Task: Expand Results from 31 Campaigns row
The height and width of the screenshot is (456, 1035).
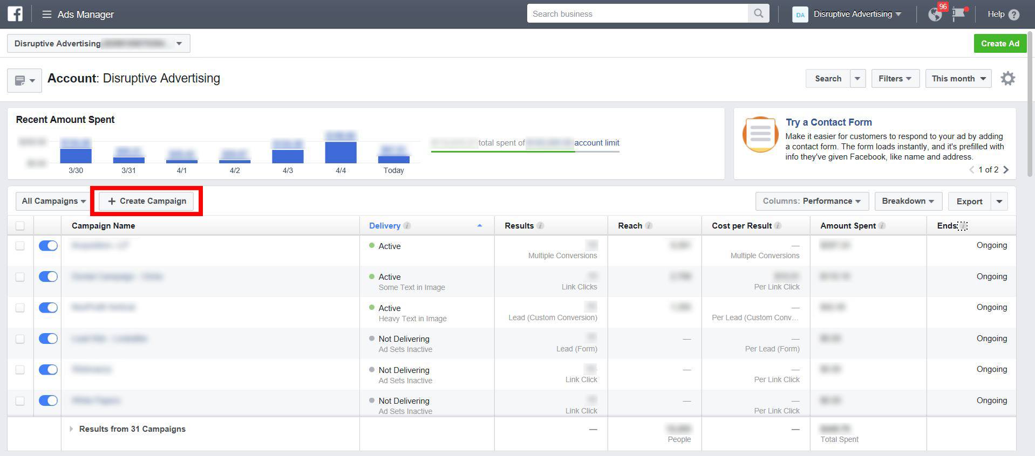Action: click(x=71, y=429)
